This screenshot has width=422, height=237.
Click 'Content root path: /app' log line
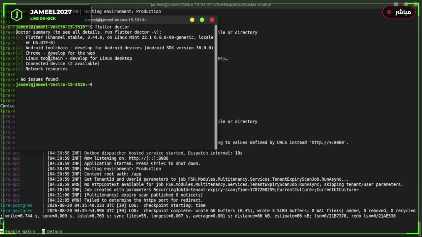pyautogui.click(x=94, y=174)
